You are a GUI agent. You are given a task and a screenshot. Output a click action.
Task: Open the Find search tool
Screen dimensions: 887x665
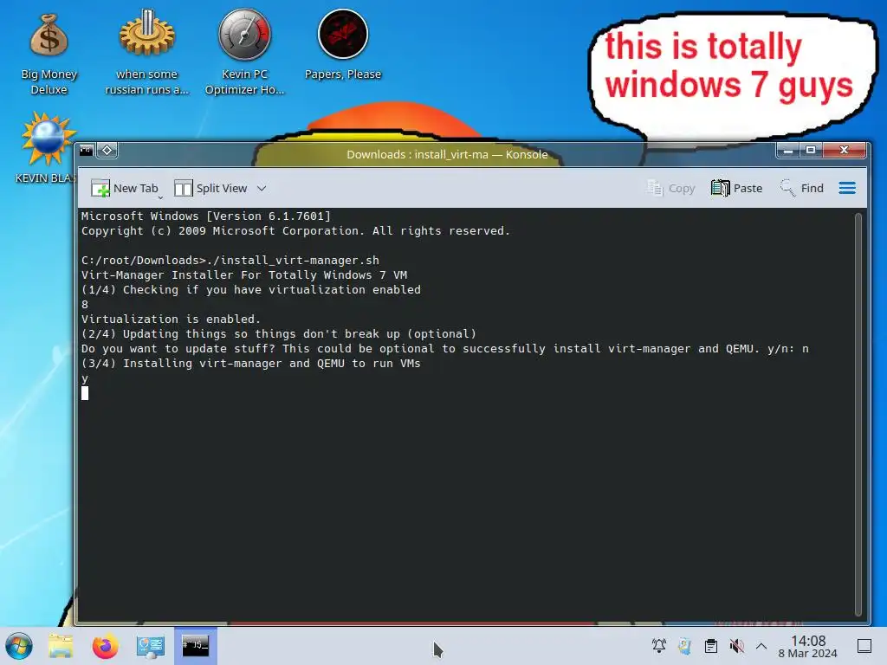click(x=802, y=188)
